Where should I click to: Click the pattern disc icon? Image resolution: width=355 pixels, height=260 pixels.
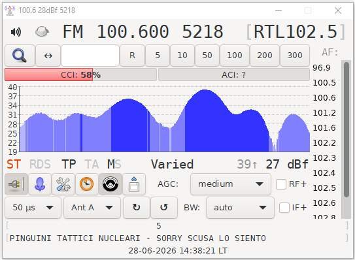point(110,184)
